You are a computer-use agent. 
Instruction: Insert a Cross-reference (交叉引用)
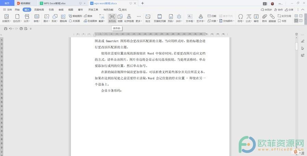click(284, 16)
